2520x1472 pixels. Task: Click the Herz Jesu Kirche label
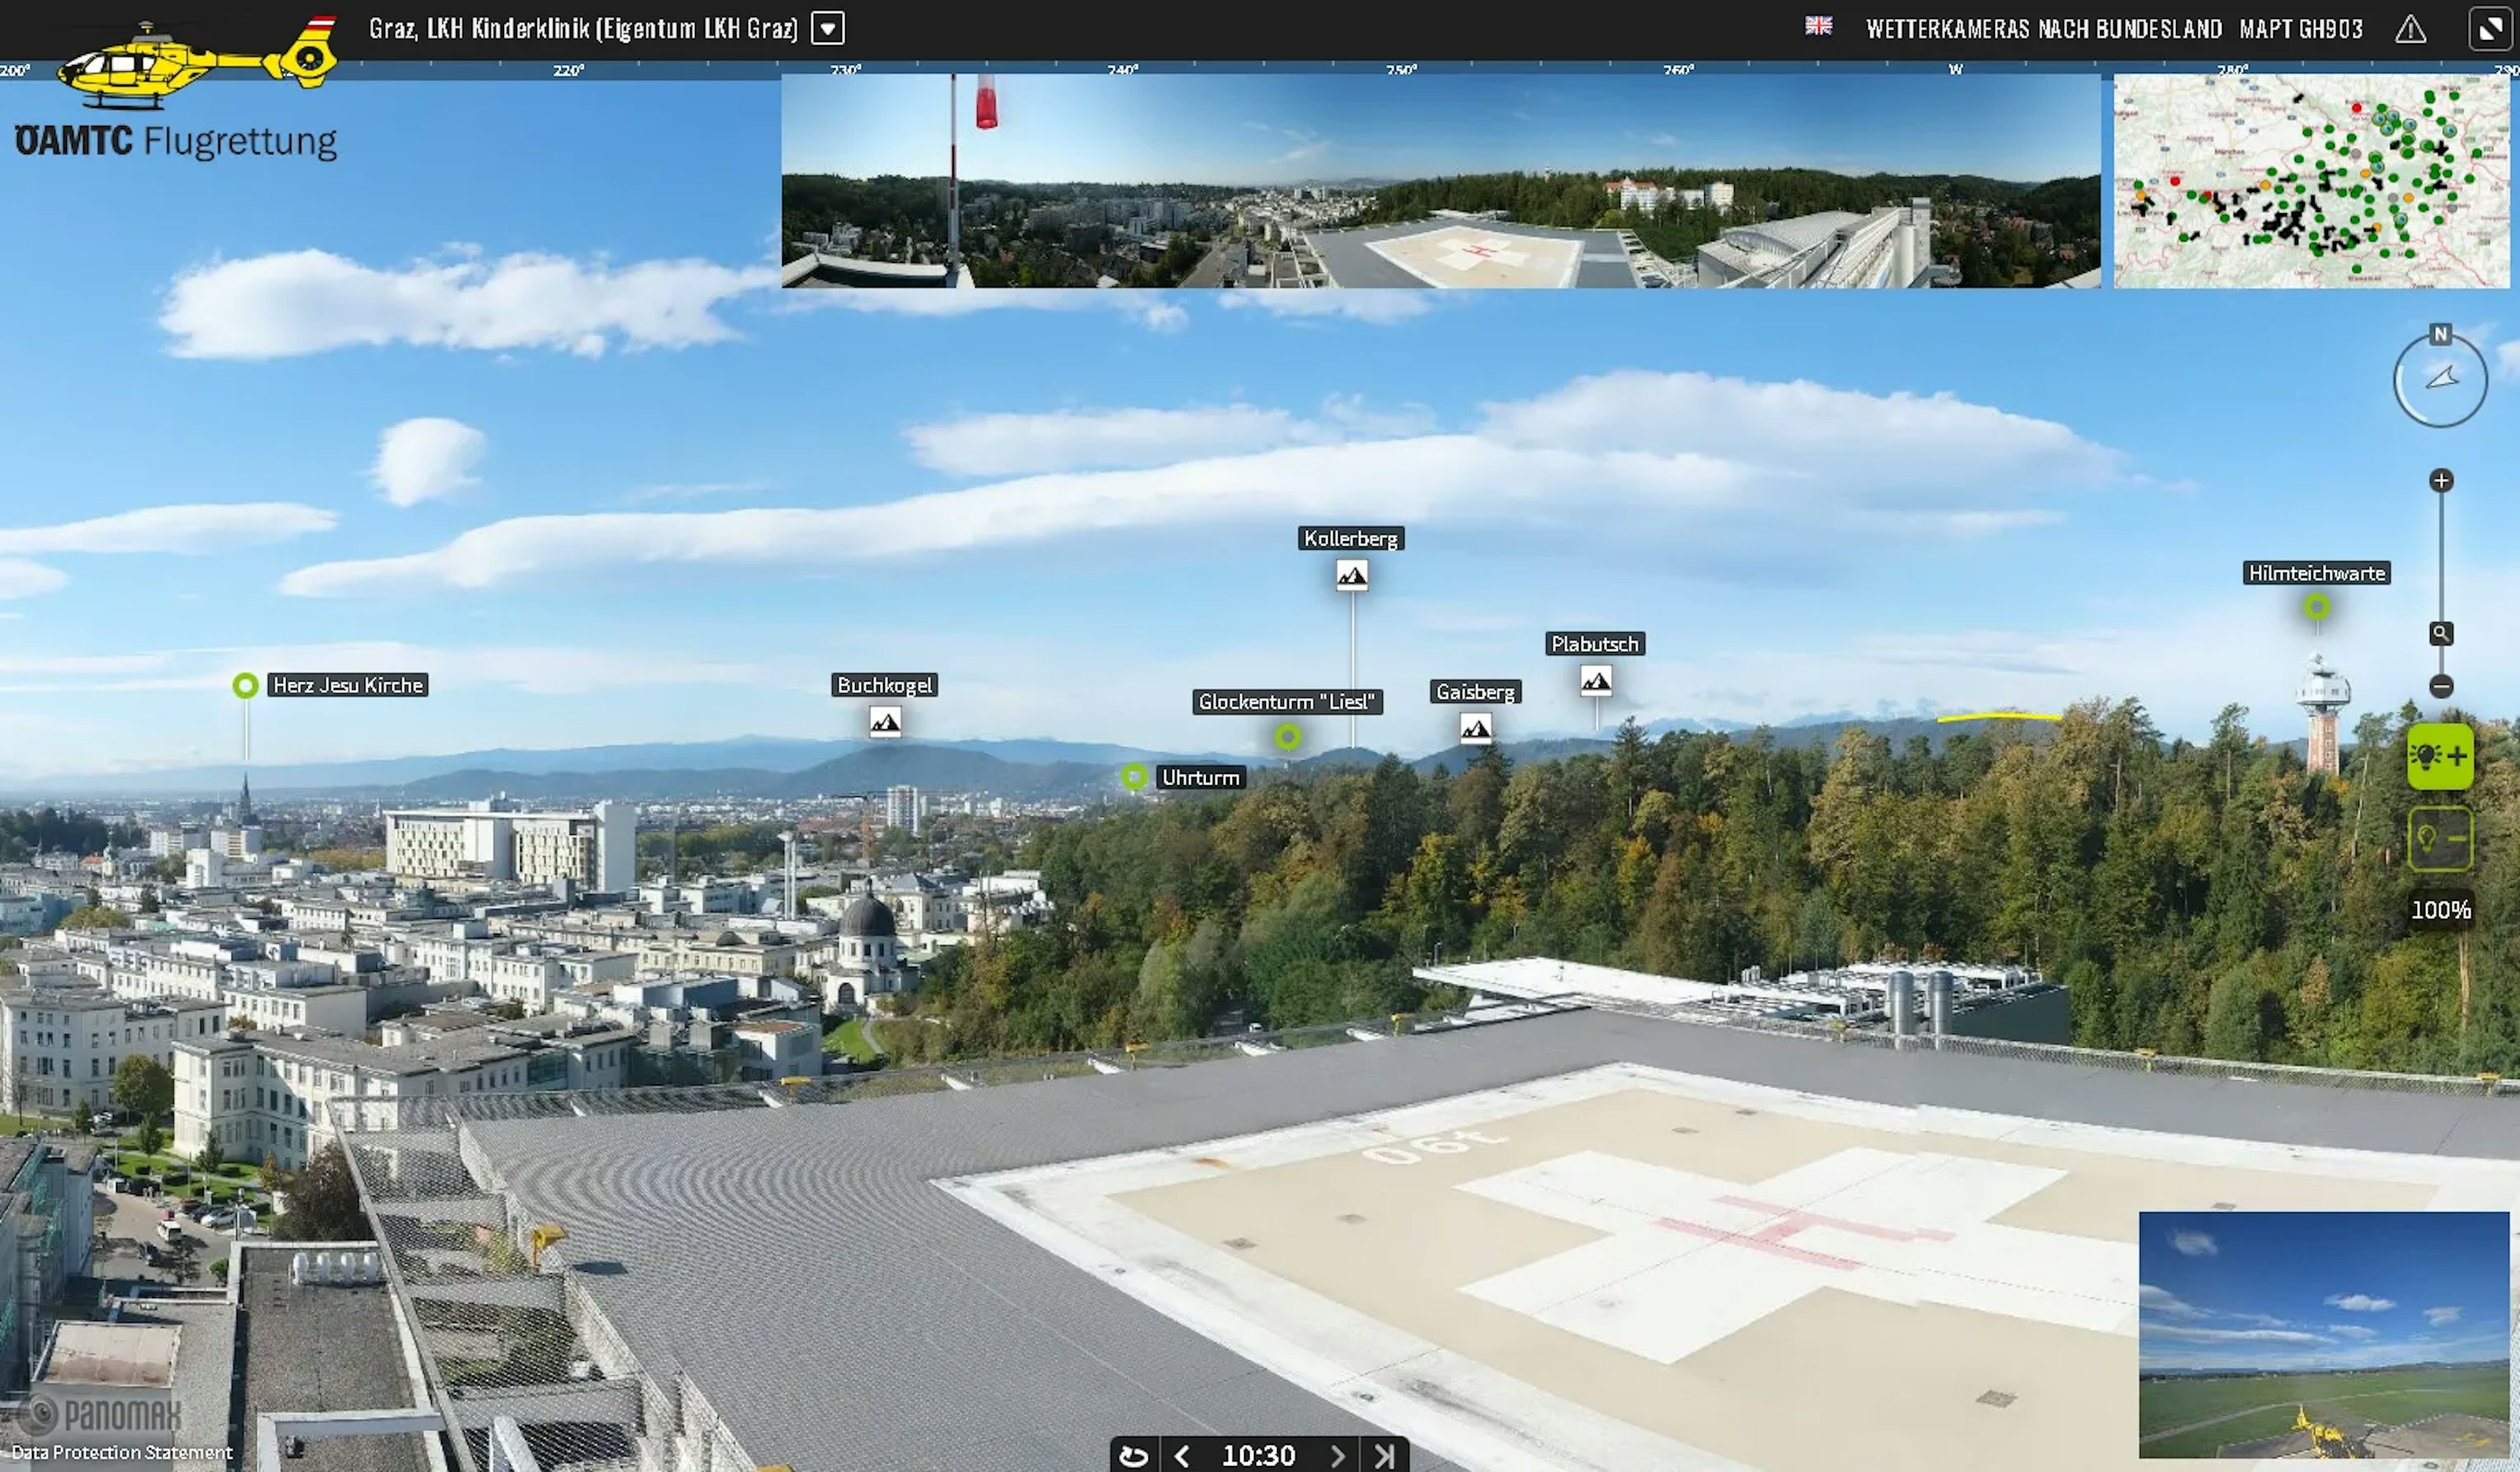tap(348, 685)
